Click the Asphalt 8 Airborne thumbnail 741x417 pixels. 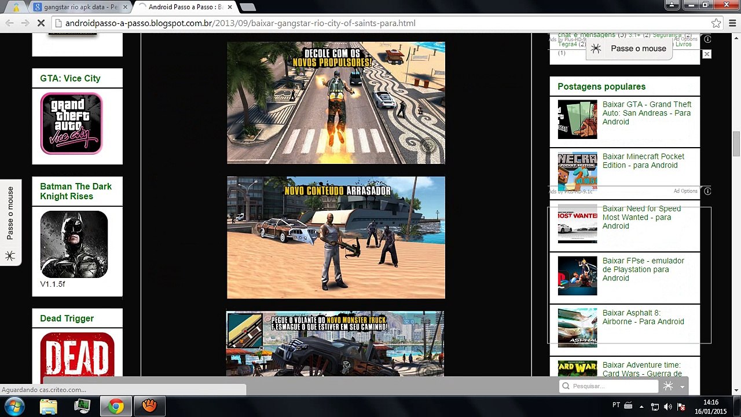pos(577,328)
